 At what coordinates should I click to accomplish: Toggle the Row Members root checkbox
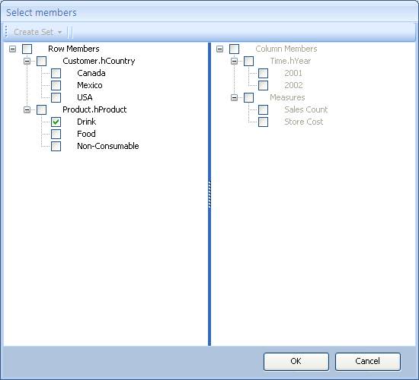[27, 49]
